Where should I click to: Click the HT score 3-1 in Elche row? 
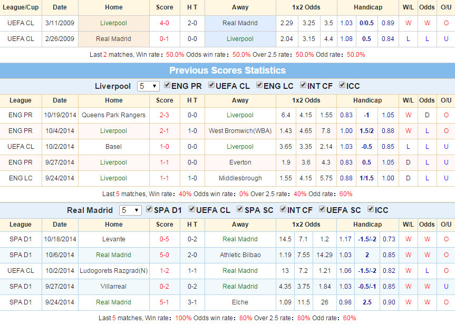(192, 302)
